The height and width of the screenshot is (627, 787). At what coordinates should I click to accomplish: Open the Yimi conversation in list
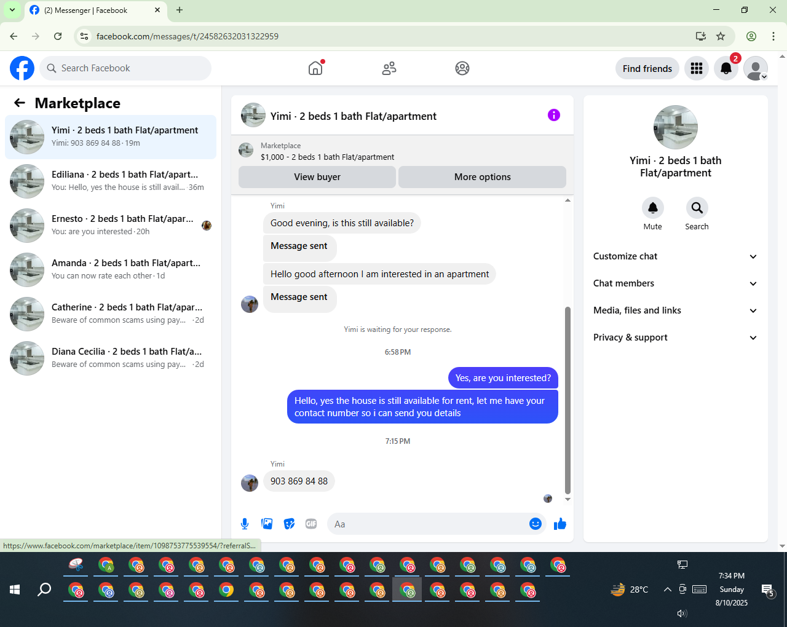tap(111, 137)
